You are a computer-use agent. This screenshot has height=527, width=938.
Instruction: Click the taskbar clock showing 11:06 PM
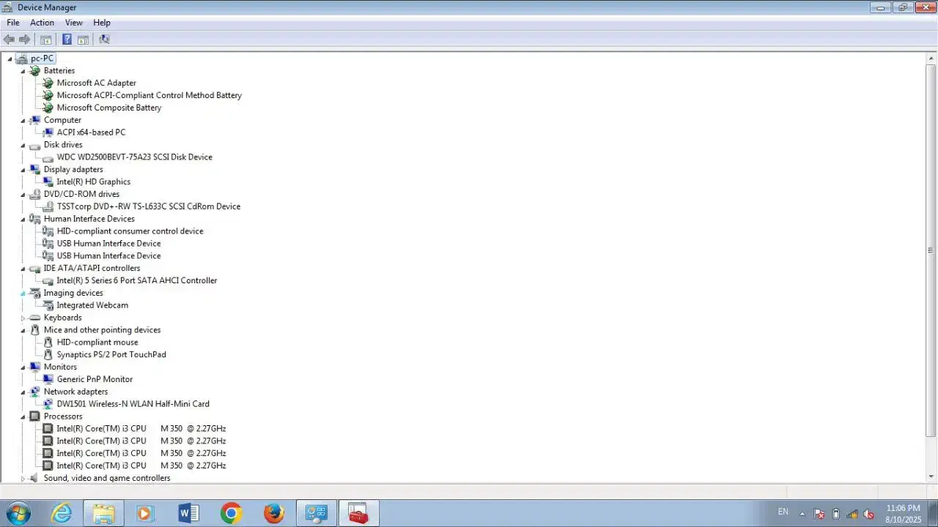(903, 513)
